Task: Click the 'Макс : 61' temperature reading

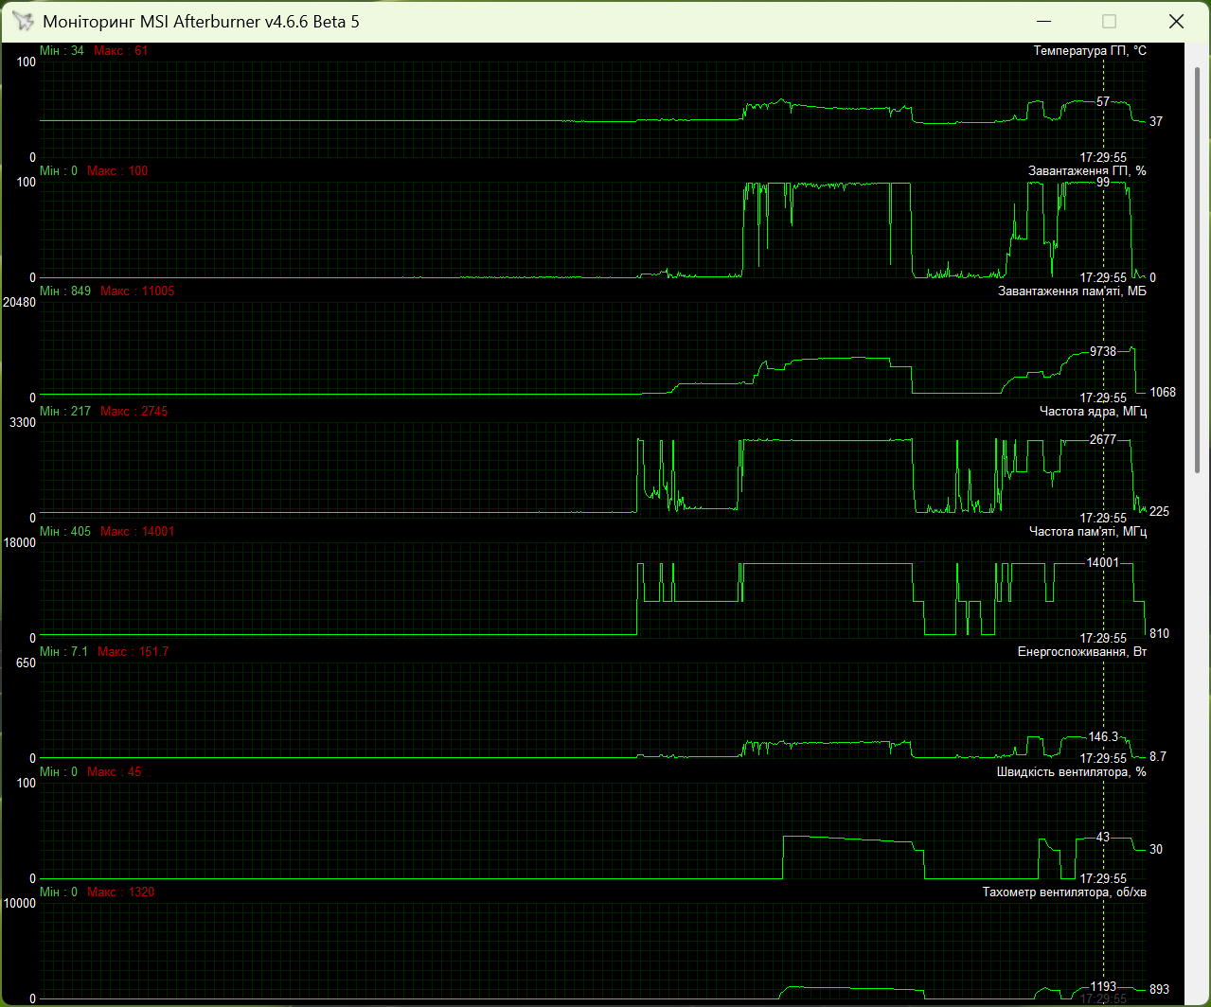Action: coord(121,51)
